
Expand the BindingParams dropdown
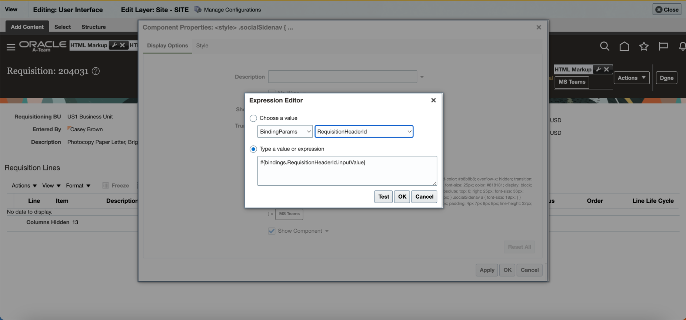[x=285, y=132]
